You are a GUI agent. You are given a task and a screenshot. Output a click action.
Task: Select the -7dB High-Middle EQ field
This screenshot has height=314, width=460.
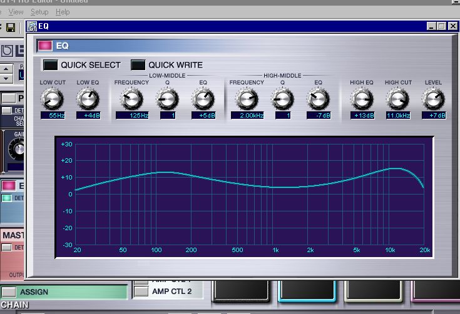[x=319, y=116]
